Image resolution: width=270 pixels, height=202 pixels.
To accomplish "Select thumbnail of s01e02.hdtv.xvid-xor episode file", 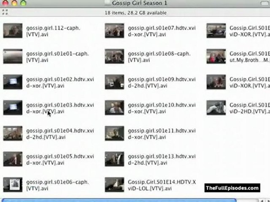I will 13,82.
